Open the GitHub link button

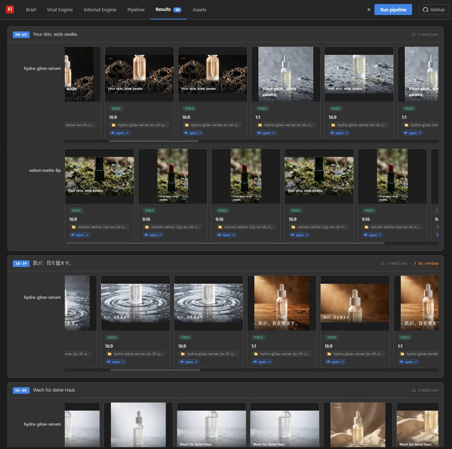433,10
